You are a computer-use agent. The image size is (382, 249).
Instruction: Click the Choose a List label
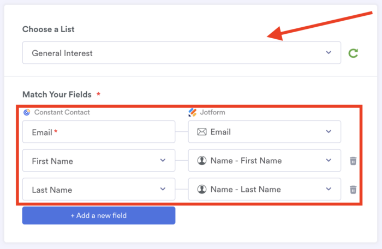49,29
